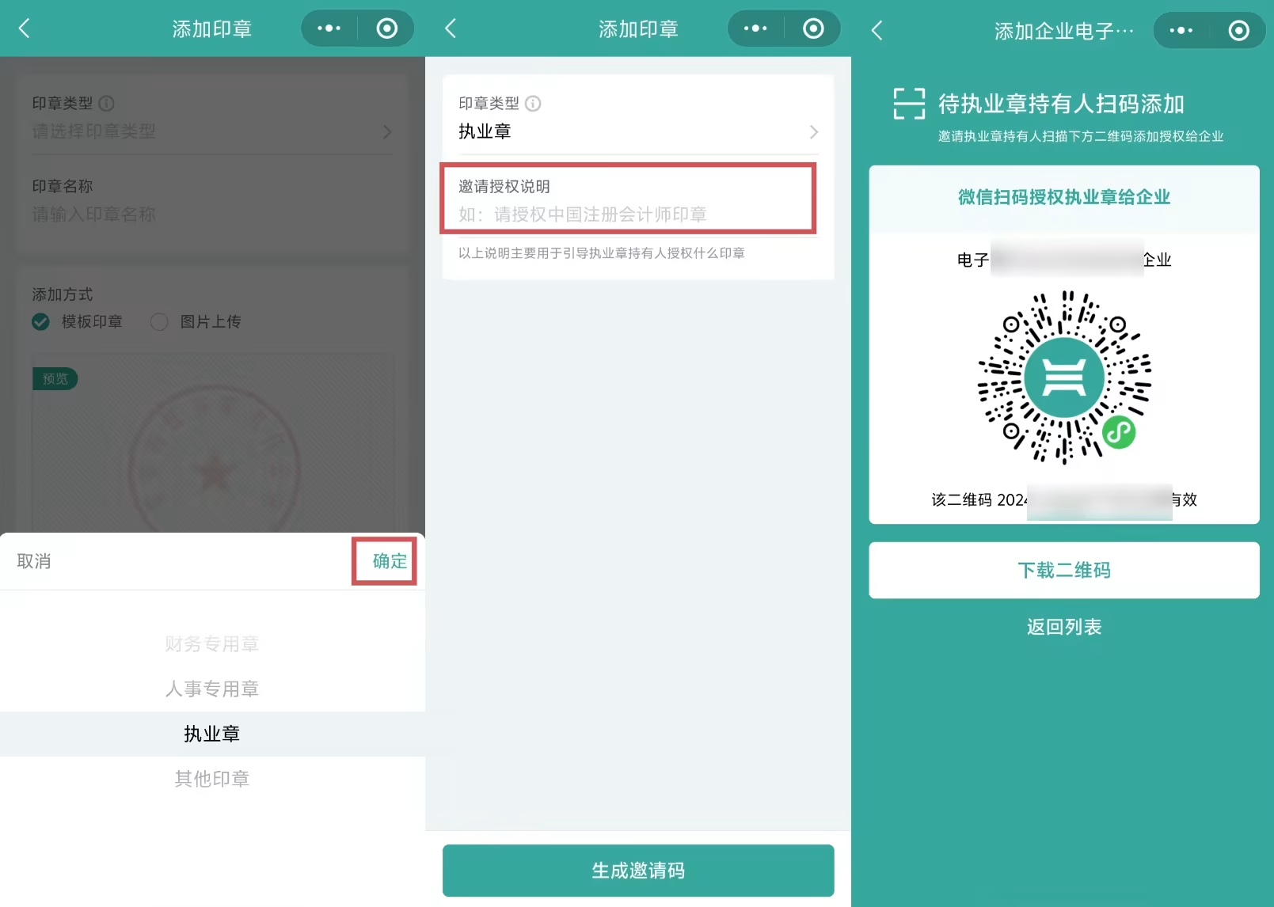
Task: Open the more menu on right screen
Action: coord(1181,30)
